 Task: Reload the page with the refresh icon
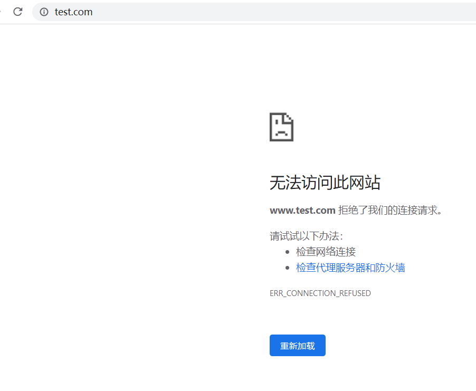tap(18, 12)
